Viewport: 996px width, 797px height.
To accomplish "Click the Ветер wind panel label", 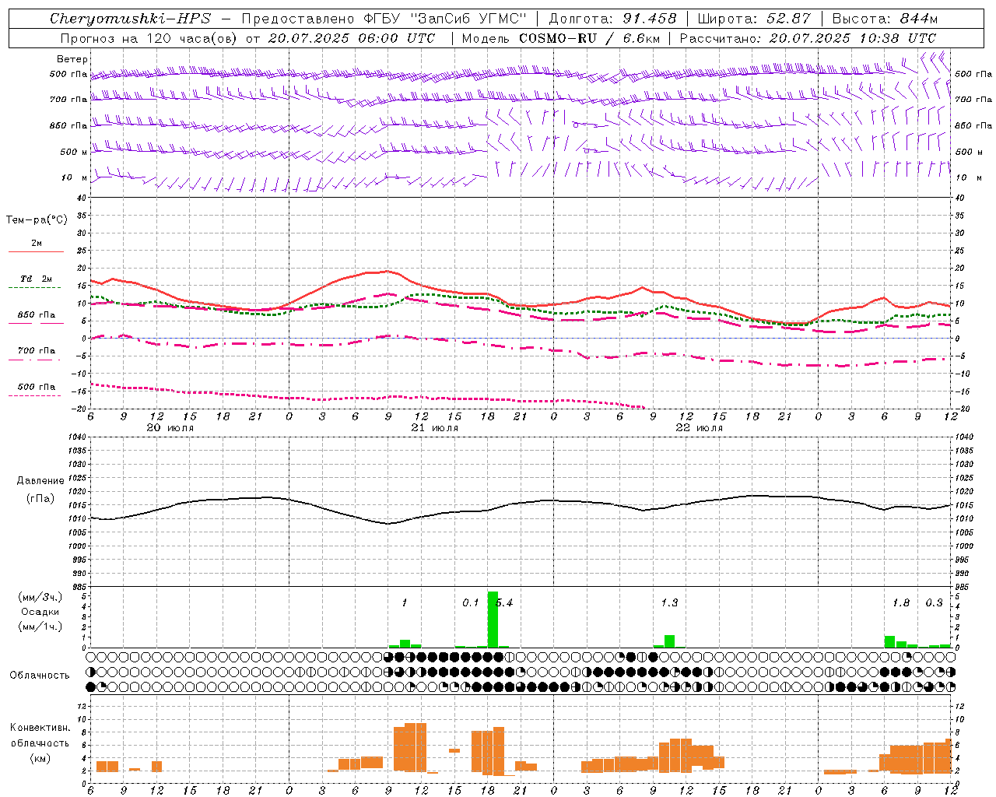I will (72, 59).
